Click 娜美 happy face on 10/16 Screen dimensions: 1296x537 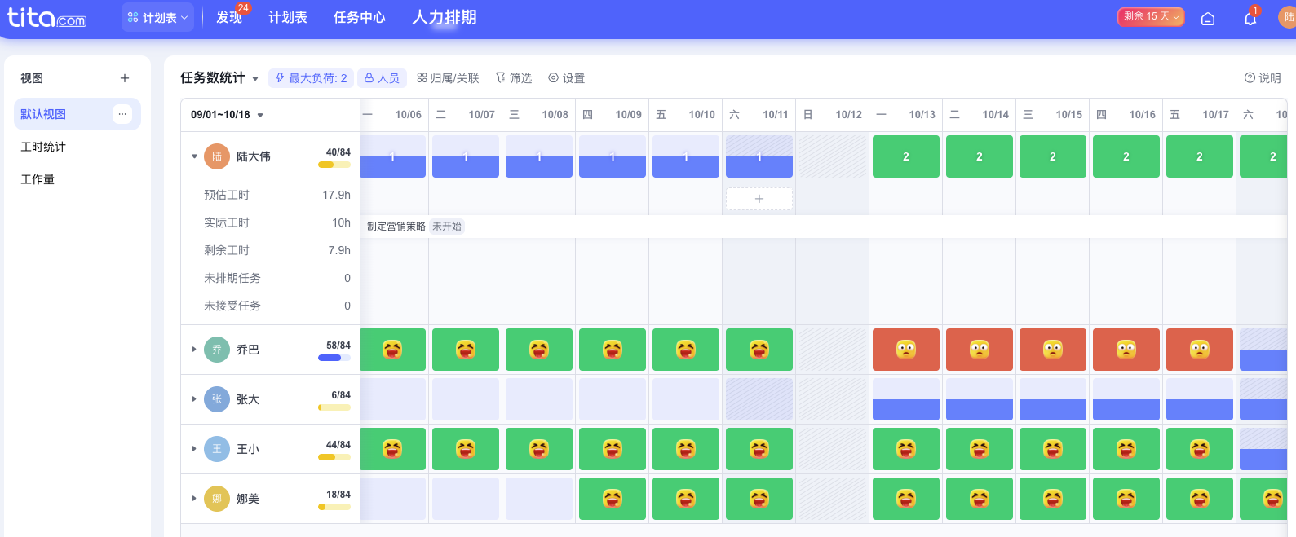click(x=1126, y=499)
